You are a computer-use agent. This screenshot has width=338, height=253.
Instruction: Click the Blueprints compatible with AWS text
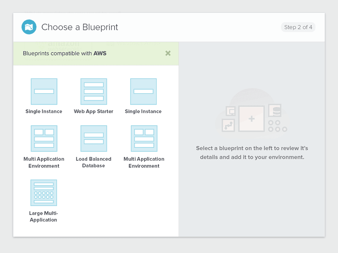[65, 54]
